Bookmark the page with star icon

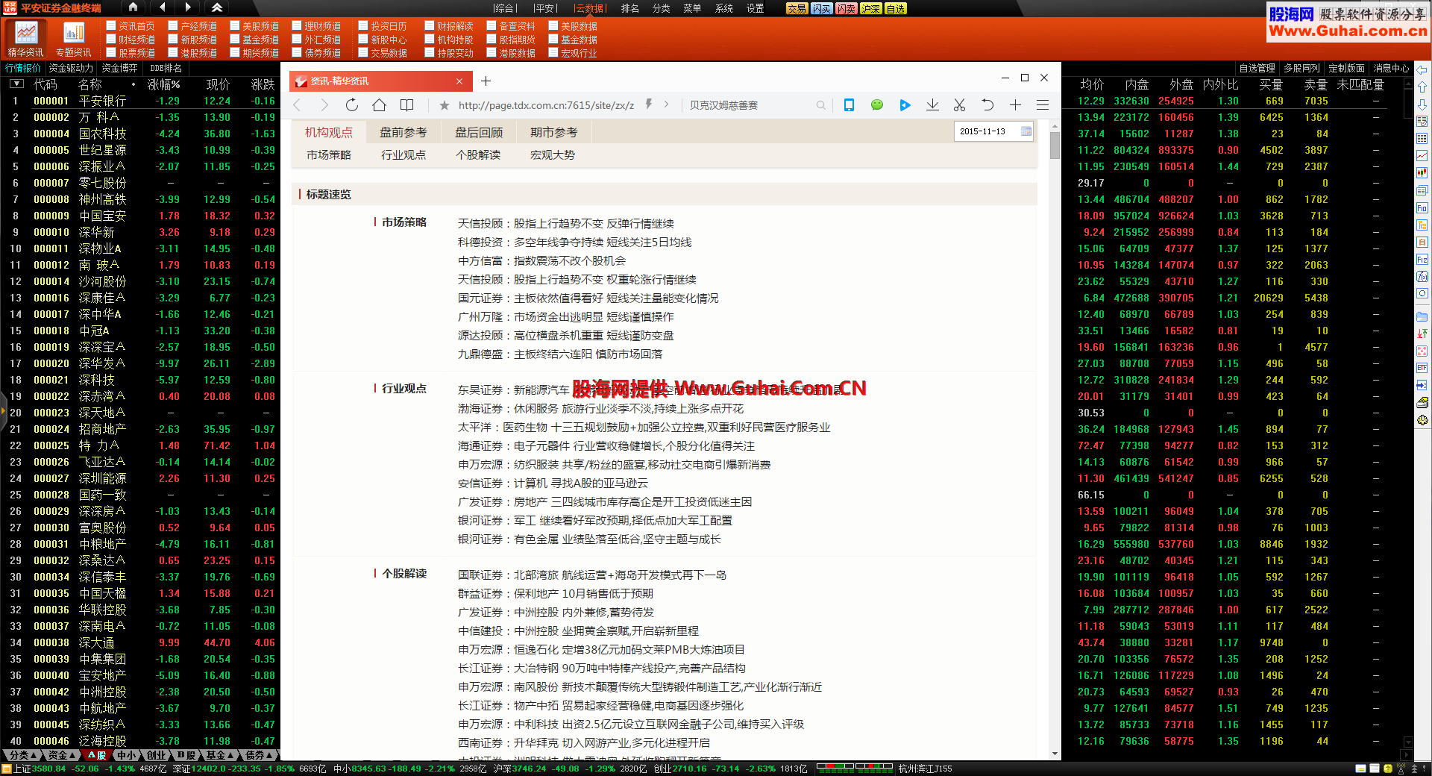tap(445, 105)
